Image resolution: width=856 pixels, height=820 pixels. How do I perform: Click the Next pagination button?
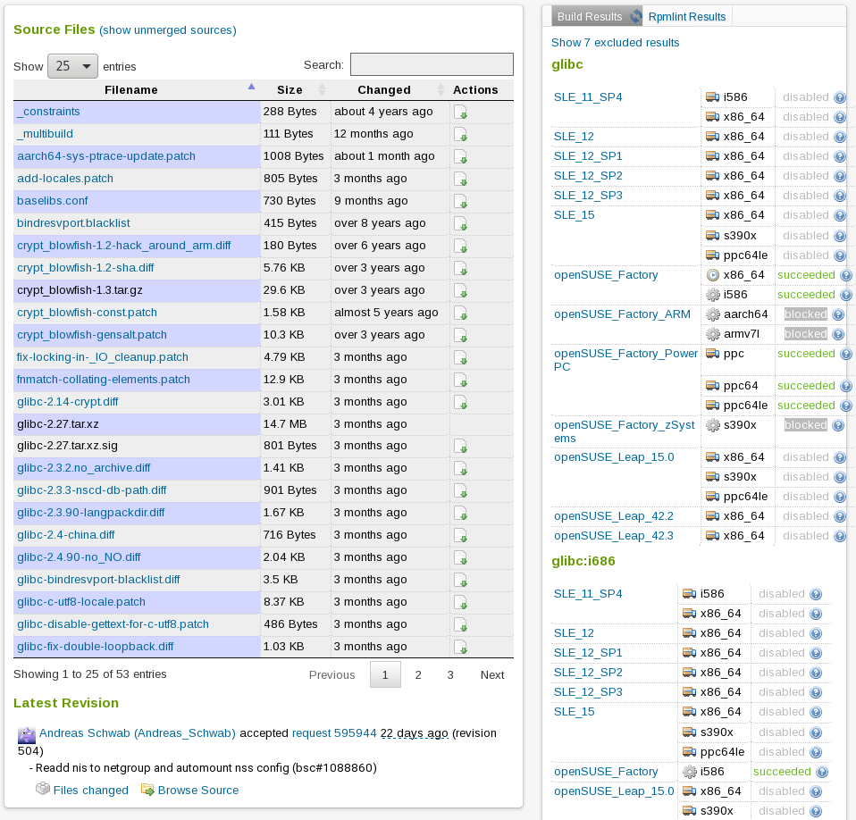[x=491, y=674]
